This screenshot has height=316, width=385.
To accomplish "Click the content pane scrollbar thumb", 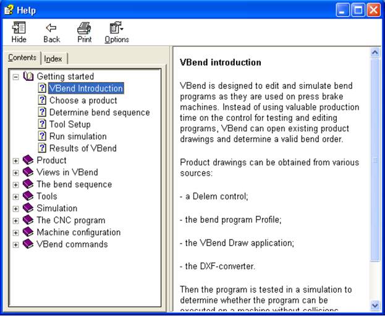I will 375,160.
